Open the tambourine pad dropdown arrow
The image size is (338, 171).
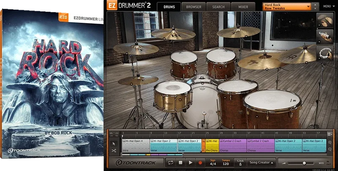pos(319,59)
